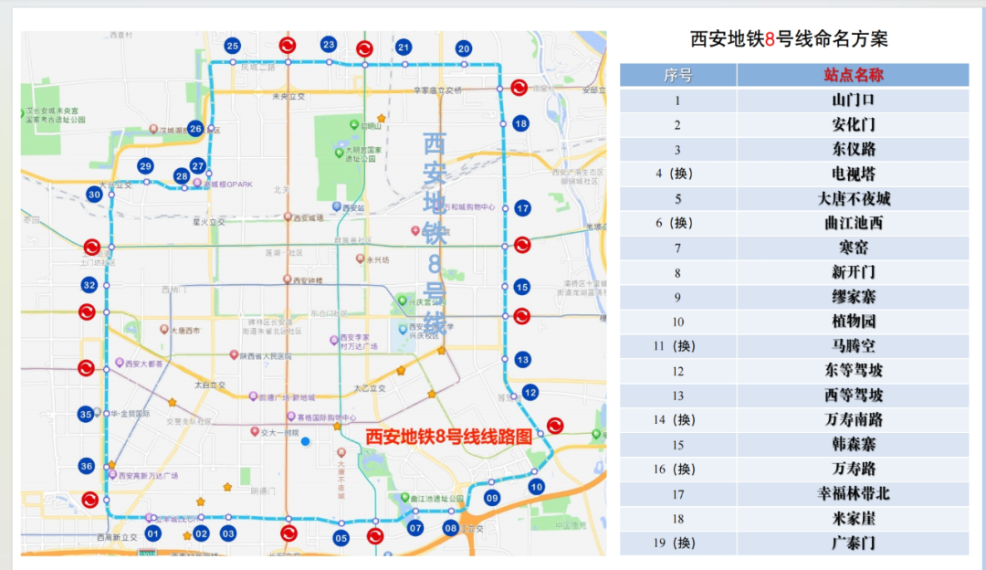The width and height of the screenshot is (986, 570).
Task: Select the 山门口 station name cell
Action: tap(853, 100)
